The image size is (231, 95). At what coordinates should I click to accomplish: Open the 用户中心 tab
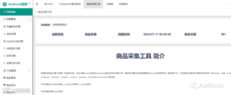point(49,4)
